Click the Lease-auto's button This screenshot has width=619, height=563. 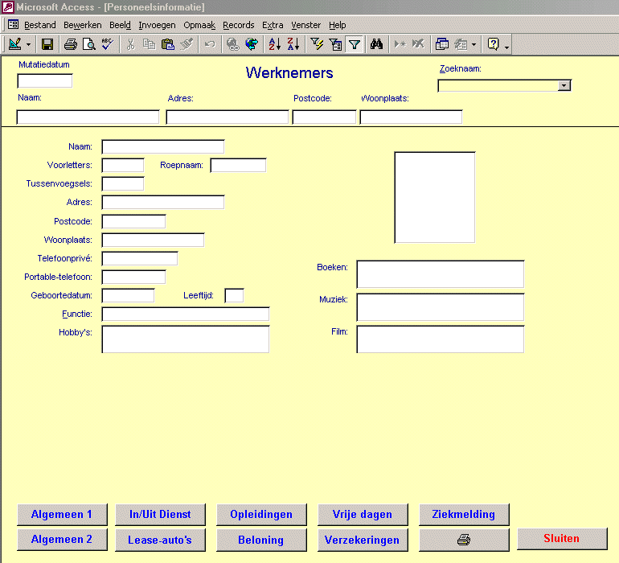pos(160,540)
